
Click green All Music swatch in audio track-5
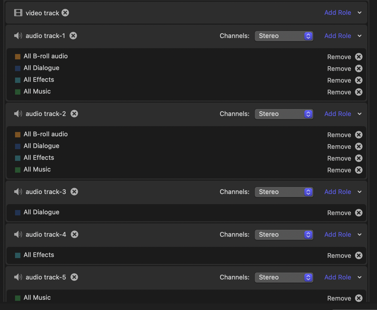pyautogui.click(x=18, y=298)
